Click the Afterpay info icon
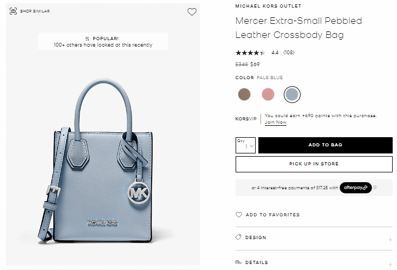 pos(375,188)
